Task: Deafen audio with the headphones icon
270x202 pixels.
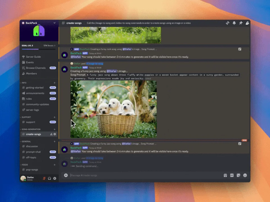Action: [49, 178]
